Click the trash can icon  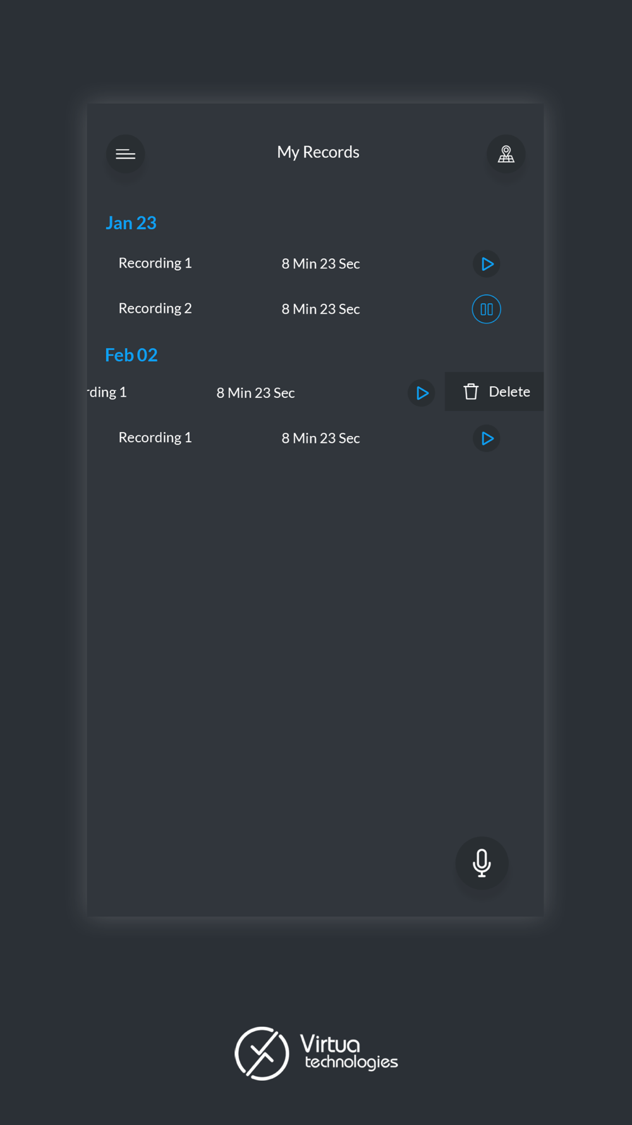pyautogui.click(x=471, y=392)
